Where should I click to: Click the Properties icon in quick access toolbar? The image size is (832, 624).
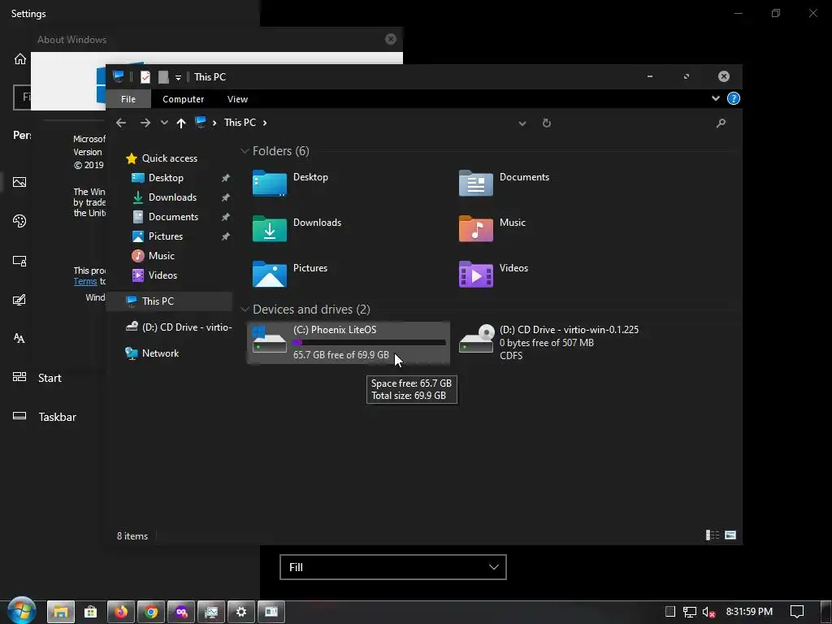[145, 77]
